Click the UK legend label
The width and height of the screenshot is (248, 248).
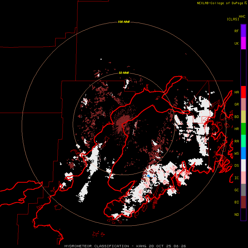(236, 43)
